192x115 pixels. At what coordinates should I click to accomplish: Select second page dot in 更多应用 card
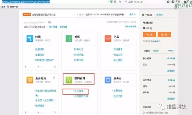point(42,112)
